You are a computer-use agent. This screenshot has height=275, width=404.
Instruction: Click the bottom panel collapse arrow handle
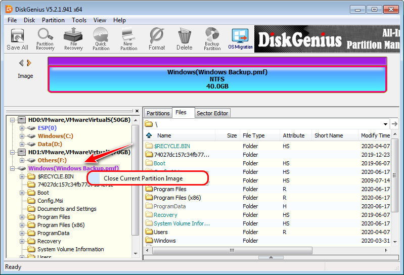pyautogui.click(x=271, y=257)
